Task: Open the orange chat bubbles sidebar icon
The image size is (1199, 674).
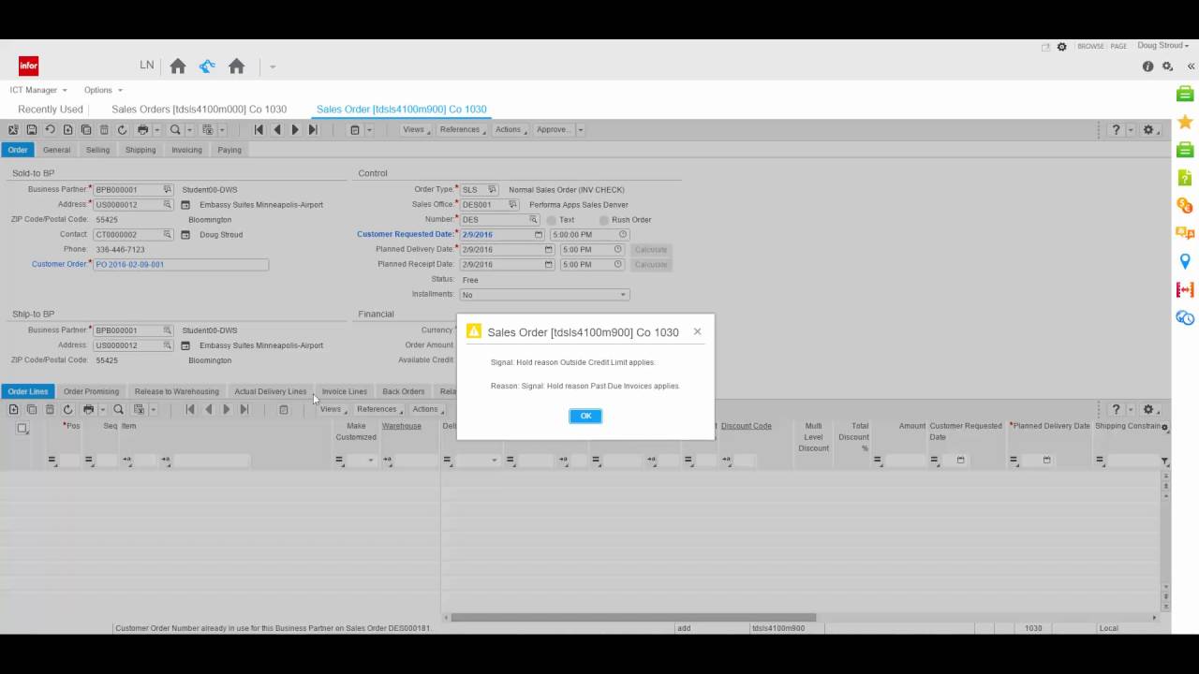Action: point(1185,233)
